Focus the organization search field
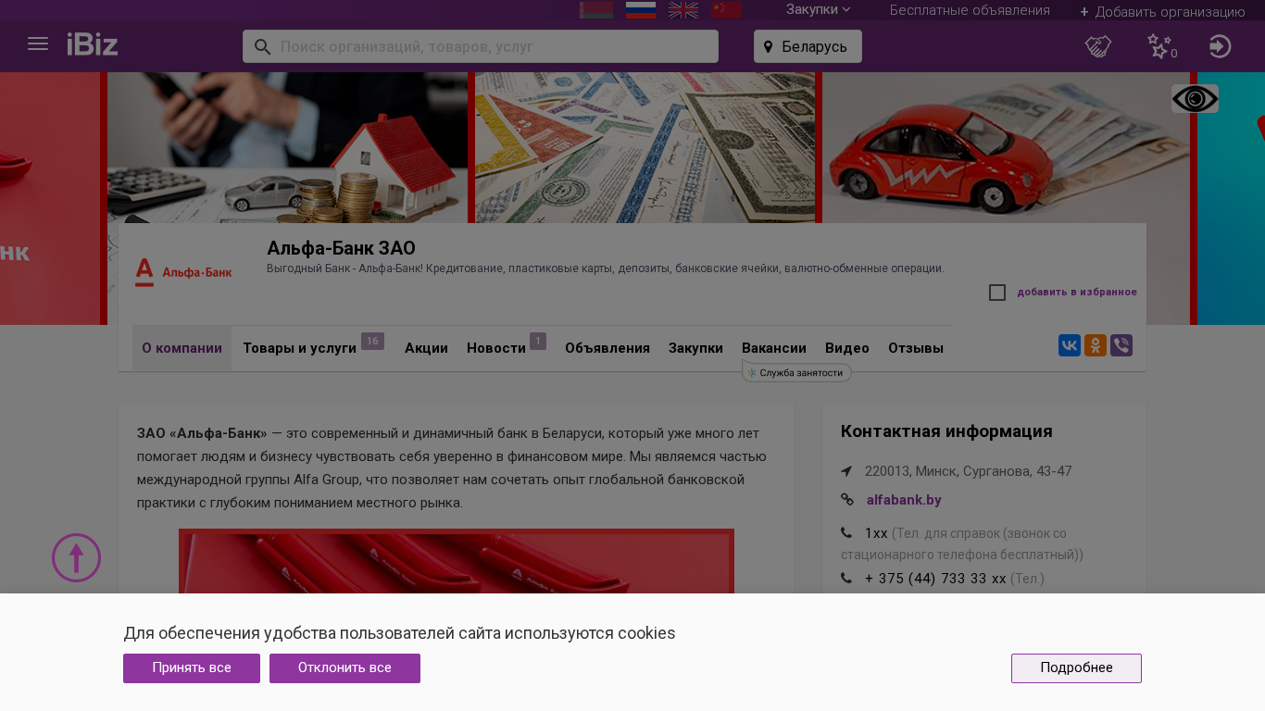The image size is (1265, 711). pyautogui.click(x=481, y=46)
